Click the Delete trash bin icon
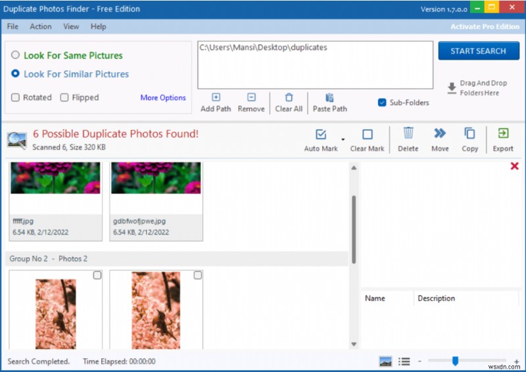526x372 pixels. click(x=408, y=133)
